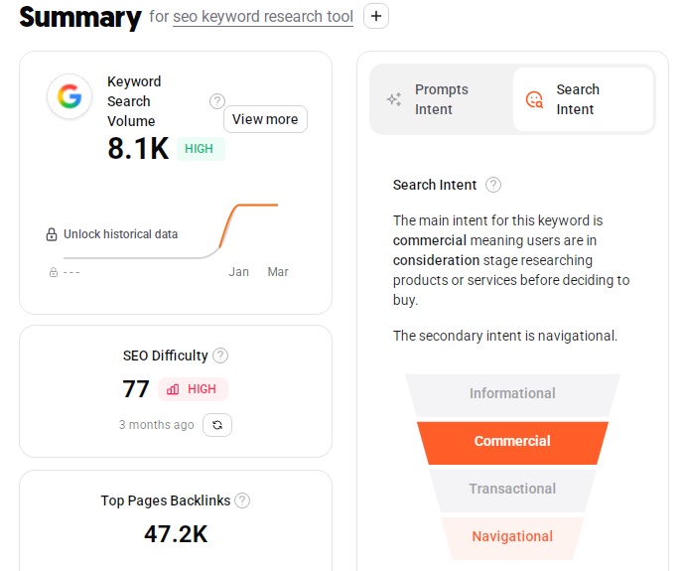Screen dimensions: 683x571
Task: Open help tooltip for Keyword Search Volume
Action: pos(217,101)
